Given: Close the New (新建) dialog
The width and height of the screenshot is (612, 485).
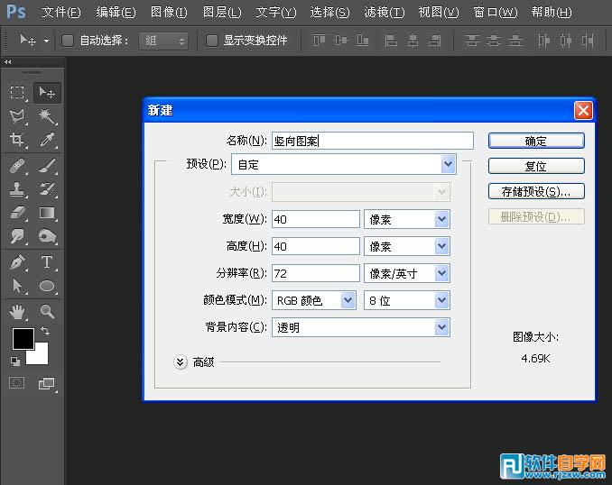Looking at the screenshot, I should pyautogui.click(x=583, y=111).
